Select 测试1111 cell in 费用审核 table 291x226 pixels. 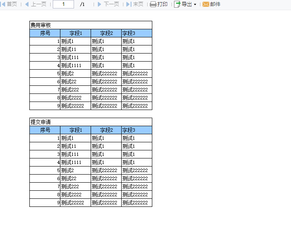tap(76, 65)
